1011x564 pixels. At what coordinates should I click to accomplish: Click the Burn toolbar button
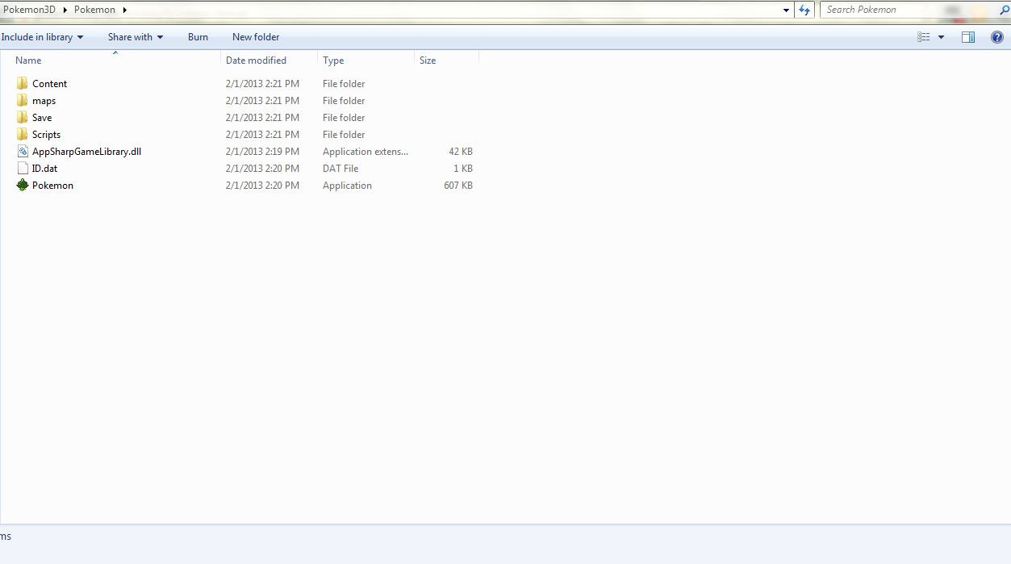[198, 37]
